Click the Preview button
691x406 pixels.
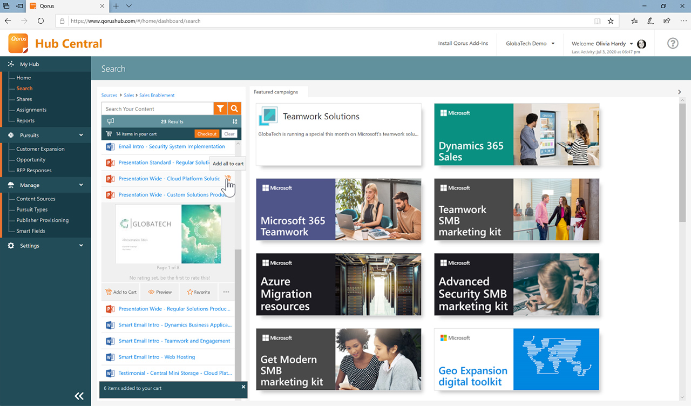tap(160, 292)
